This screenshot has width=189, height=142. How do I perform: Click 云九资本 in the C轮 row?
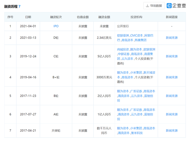tap(127, 59)
